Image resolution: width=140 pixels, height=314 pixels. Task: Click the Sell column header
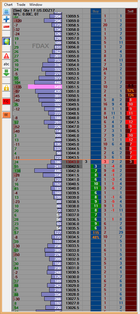coord(130,11)
